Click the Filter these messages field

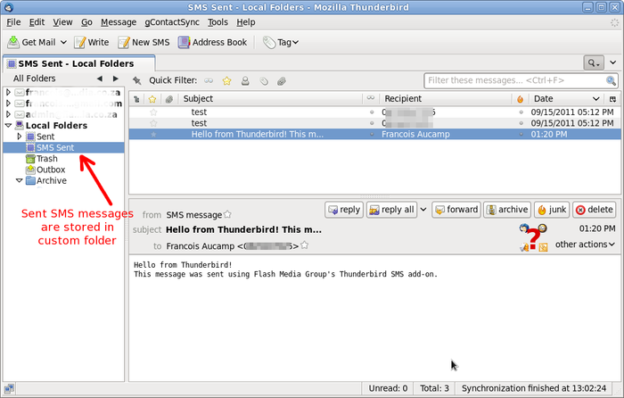tap(521, 81)
